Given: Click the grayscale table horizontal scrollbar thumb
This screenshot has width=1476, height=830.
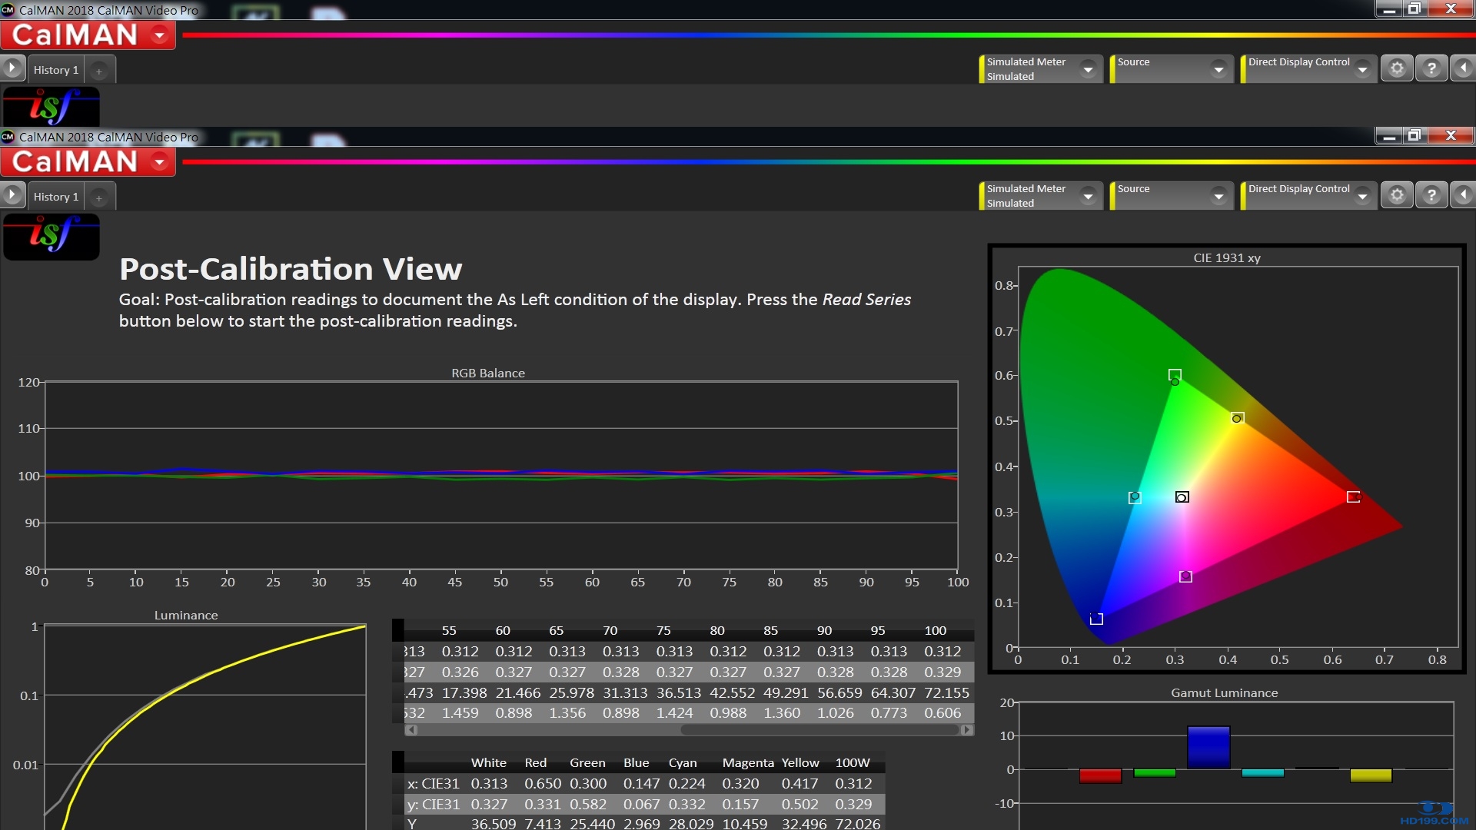Looking at the screenshot, I should (x=819, y=729).
